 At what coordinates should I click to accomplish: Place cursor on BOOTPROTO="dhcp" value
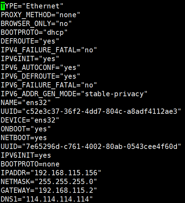tap(55, 32)
